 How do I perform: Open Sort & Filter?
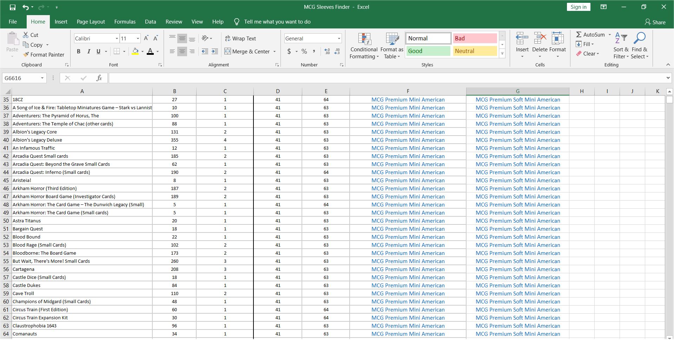pyautogui.click(x=621, y=46)
